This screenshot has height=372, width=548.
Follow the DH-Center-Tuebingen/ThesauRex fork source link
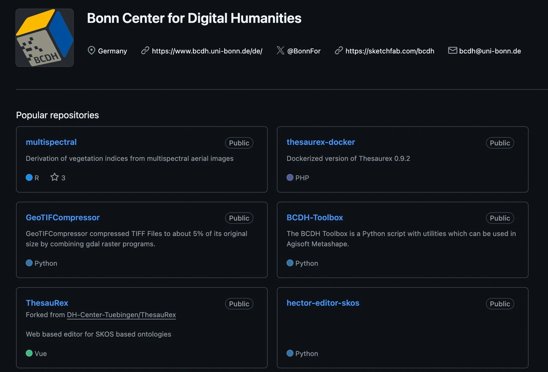tap(121, 315)
